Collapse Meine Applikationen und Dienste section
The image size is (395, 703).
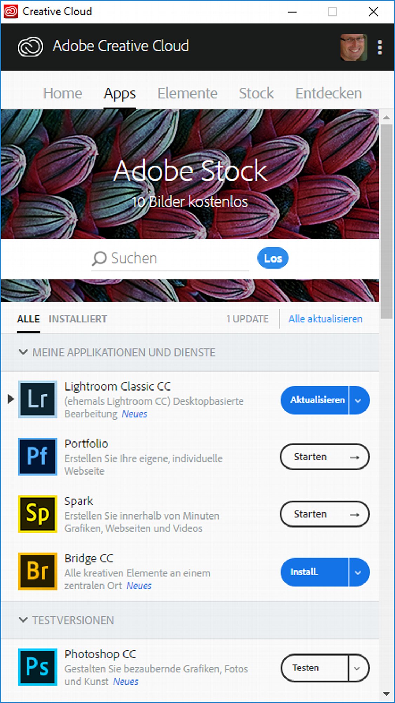pyautogui.click(x=23, y=352)
